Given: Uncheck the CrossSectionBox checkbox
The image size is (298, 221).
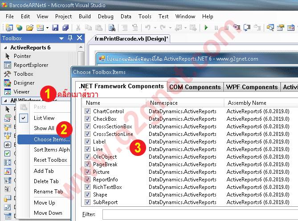Looking at the screenshot, I should (87, 127).
